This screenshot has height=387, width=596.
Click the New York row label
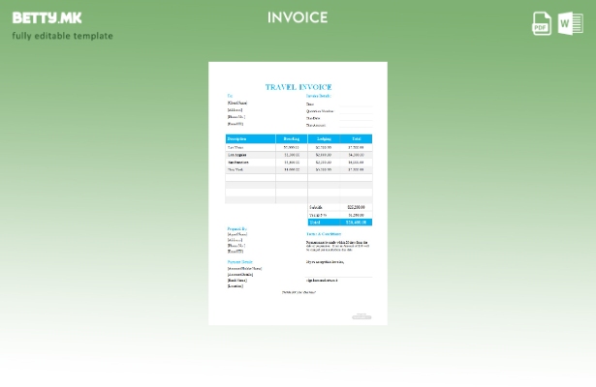click(235, 169)
